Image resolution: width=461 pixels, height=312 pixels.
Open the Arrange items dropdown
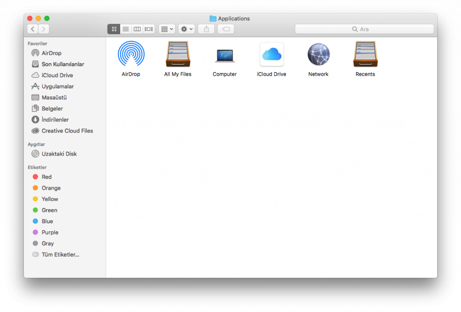coord(167,29)
